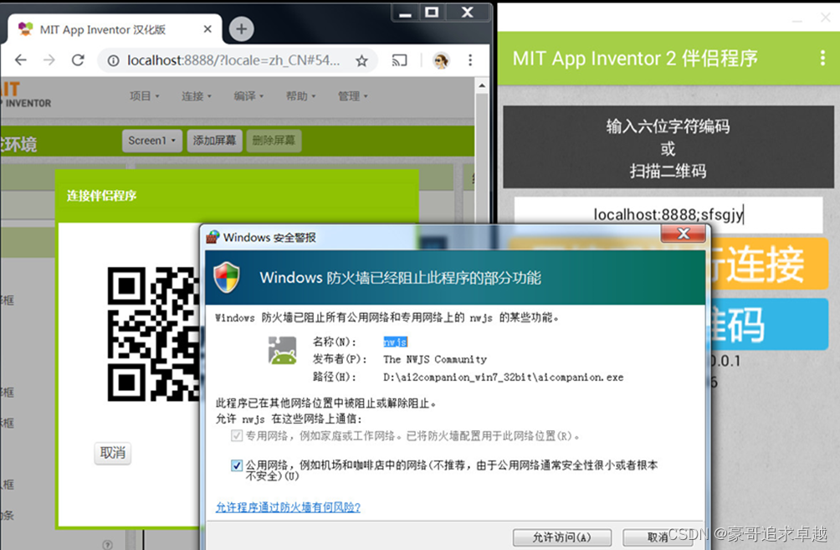840x550 pixels.
Task: Open a new Chrome tab
Action: 241,29
